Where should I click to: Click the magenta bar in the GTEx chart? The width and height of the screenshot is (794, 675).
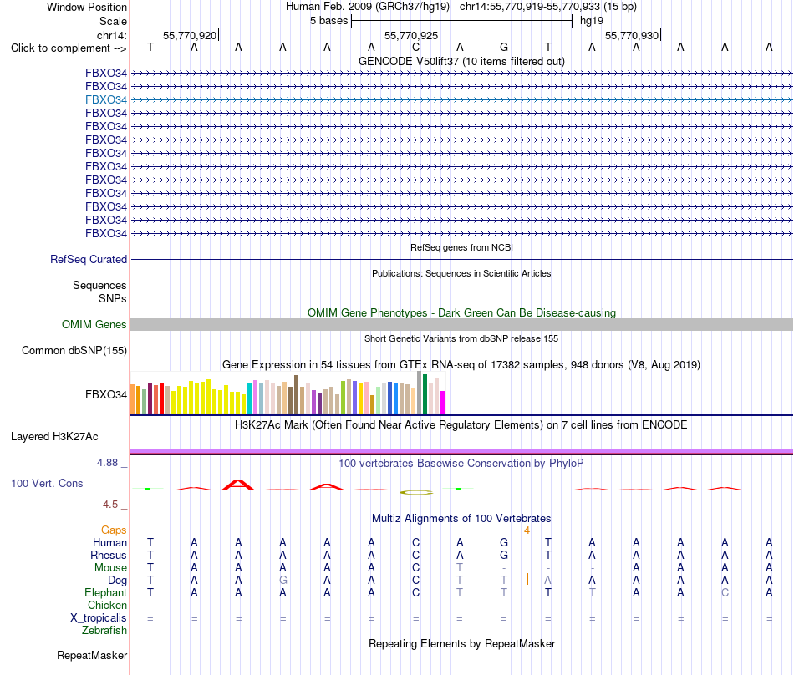(x=443, y=403)
